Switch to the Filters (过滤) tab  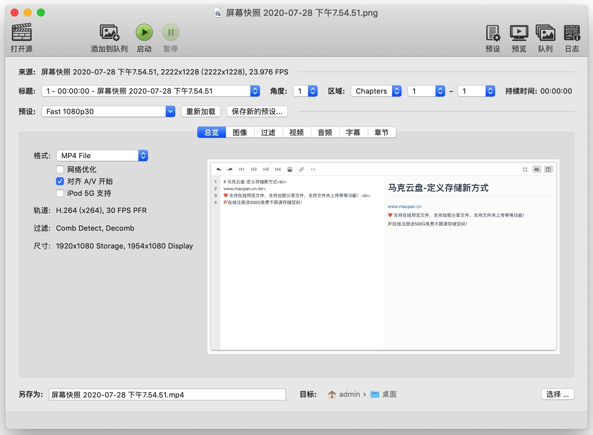[268, 132]
